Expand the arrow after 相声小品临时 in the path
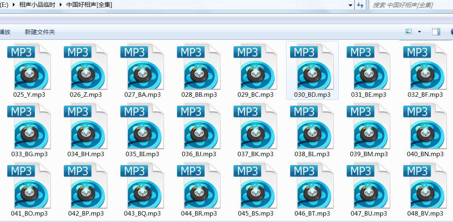453x222 pixels. [60, 5]
